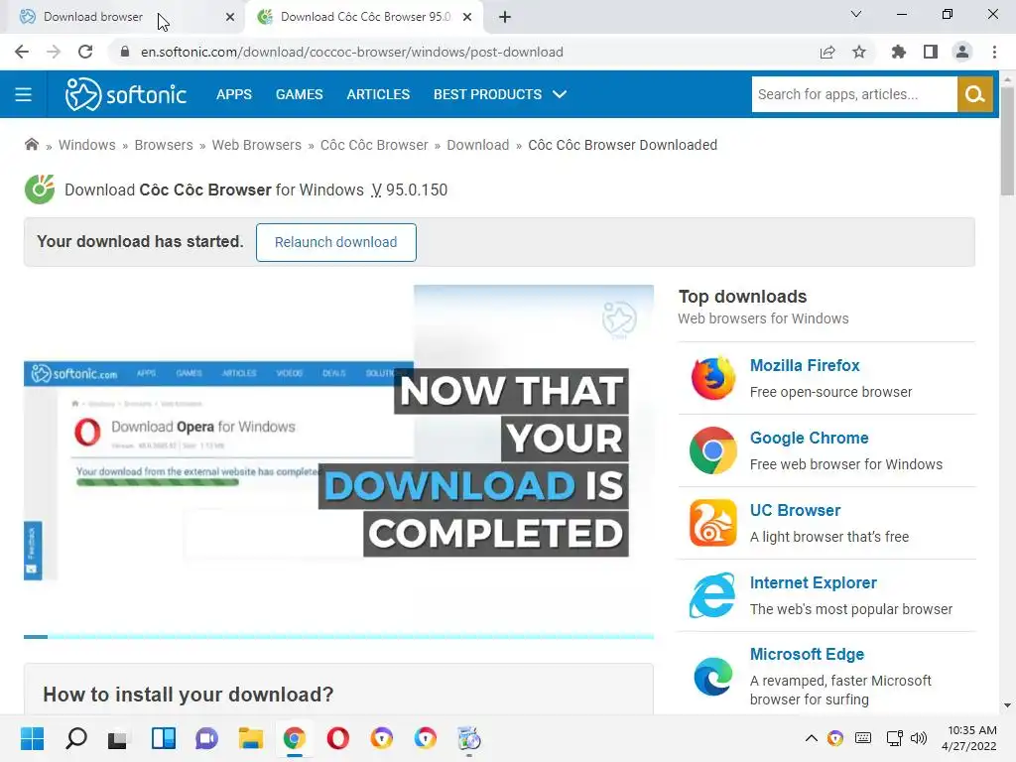Open File Explorer from the taskbar
Viewport: 1016px width, 762px height.
tap(251, 738)
